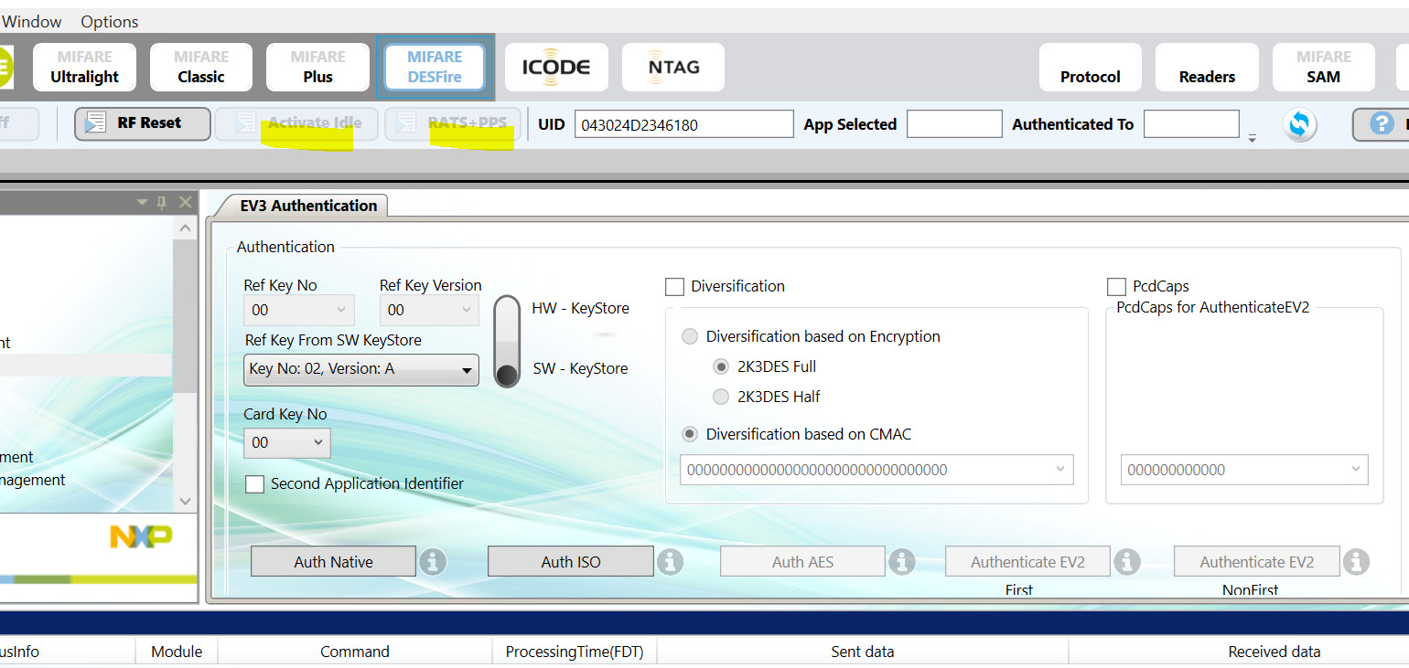Click the pin icon on the left panel
This screenshot has height=668, width=1409.
[161, 202]
